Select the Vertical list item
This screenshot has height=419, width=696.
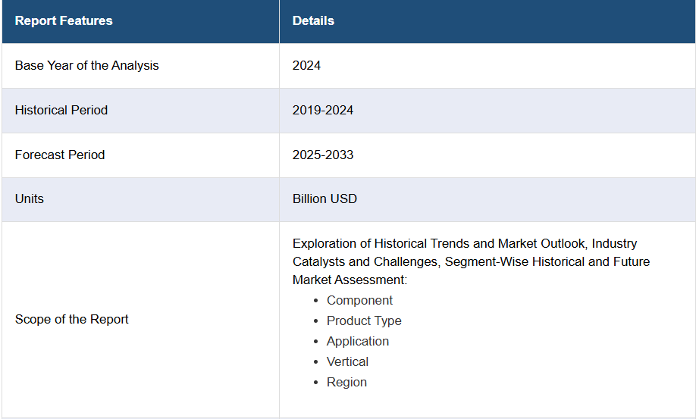tap(347, 361)
